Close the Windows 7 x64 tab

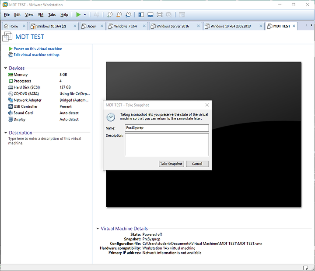[x=144, y=26]
